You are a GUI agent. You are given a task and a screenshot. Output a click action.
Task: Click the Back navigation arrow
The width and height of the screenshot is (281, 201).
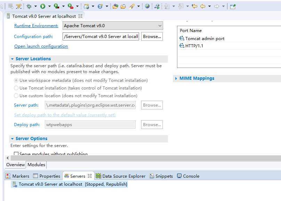(x=203, y=7)
